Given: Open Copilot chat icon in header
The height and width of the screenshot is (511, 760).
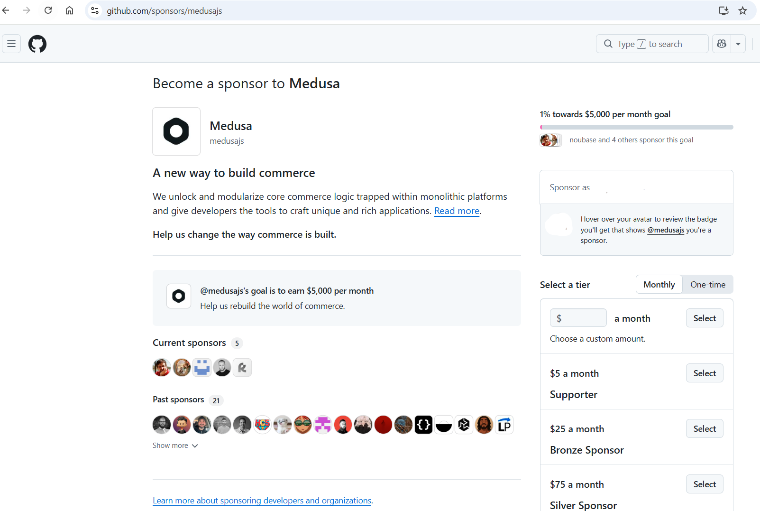Looking at the screenshot, I should (x=722, y=44).
